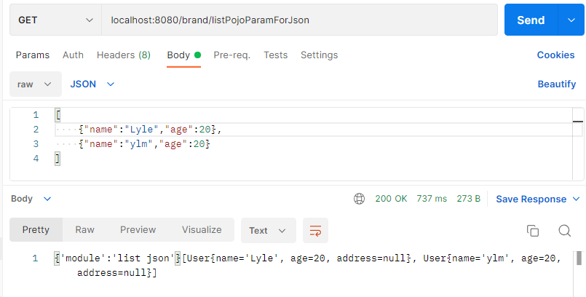Image resolution: width=586 pixels, height=297 pixels.
Task: Open the GET method dropdown
Action: [x=55, y=20]
